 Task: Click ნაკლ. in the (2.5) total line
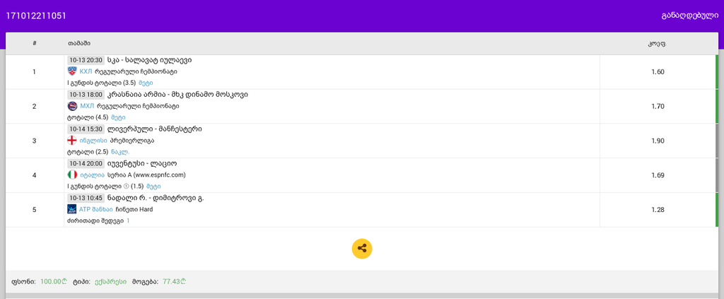(x=120, y=152)
